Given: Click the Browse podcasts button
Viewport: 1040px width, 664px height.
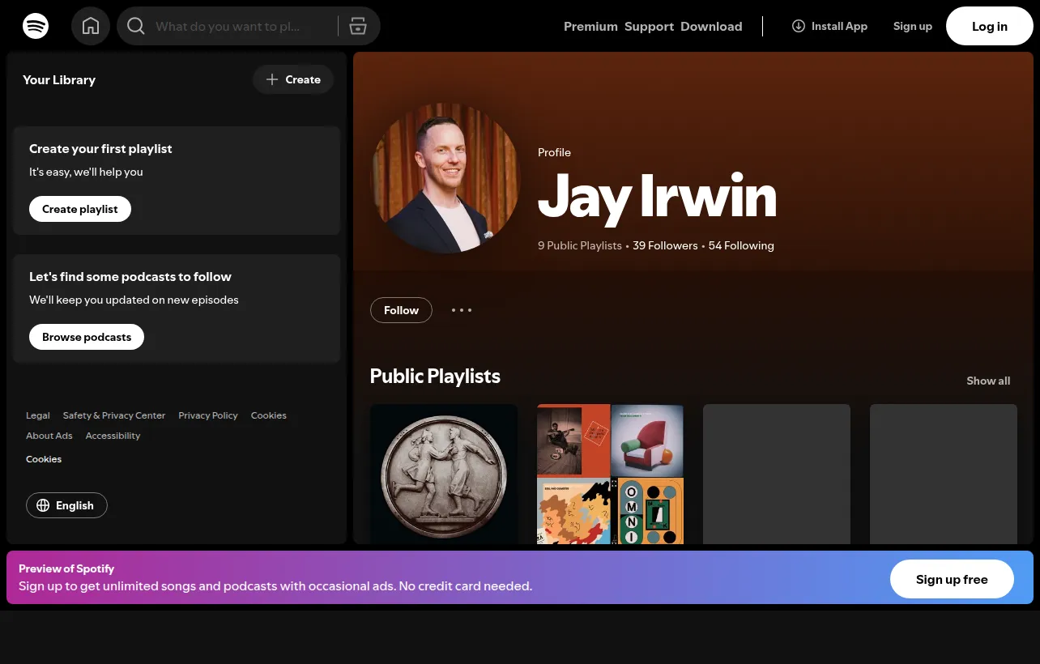Looking at the screenshot, I should (x=87, y=337).
